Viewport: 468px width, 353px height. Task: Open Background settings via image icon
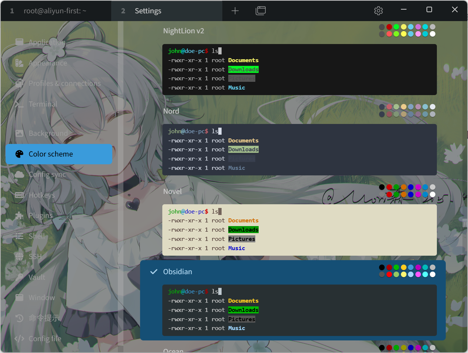point(19,133)
